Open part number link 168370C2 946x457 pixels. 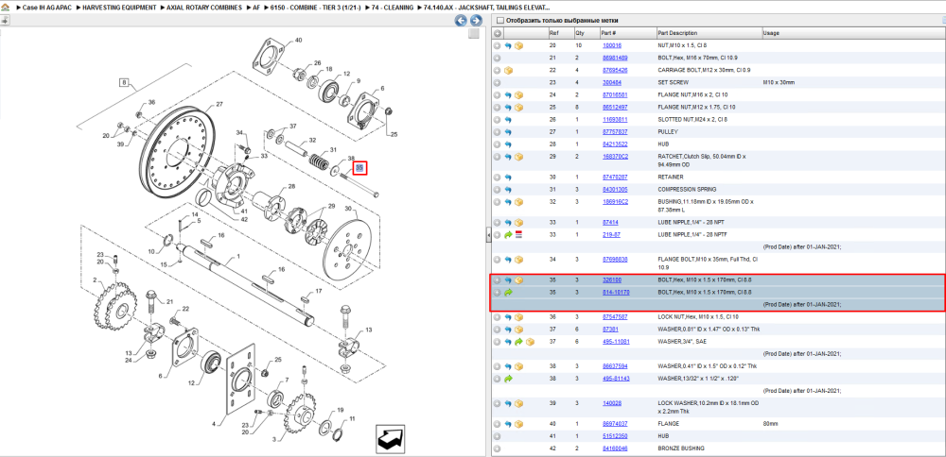pos(616,157)
